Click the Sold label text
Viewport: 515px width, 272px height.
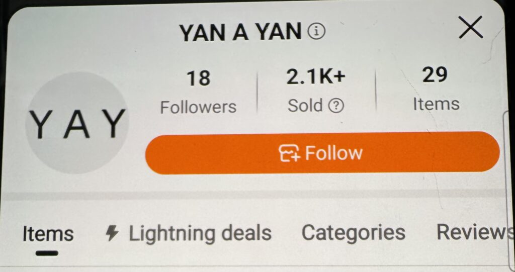pyautogui.click(x=305, y=106)
